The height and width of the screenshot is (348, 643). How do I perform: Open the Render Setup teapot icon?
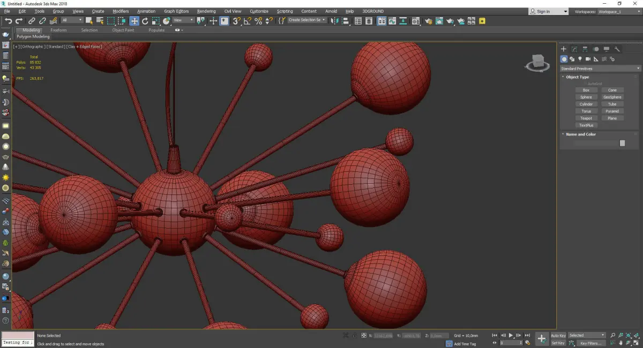coord(428,21)
